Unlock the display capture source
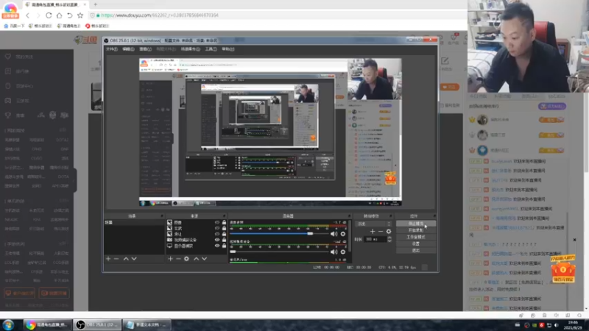The height and width of the screenshot is (331, 589). click(x=225, y=246)
